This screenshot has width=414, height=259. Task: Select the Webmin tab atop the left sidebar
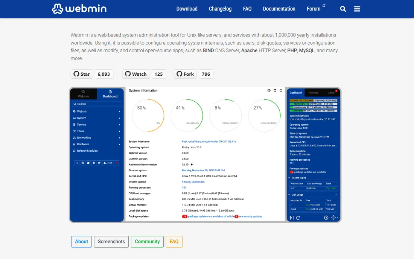point(84,94)
